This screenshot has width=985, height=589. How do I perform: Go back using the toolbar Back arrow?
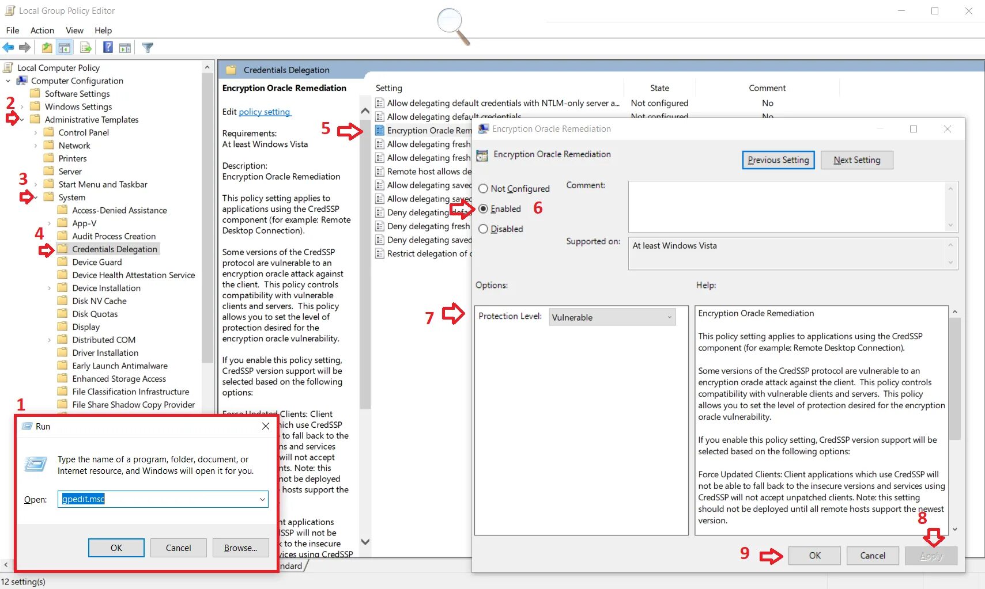coord(8,48)
